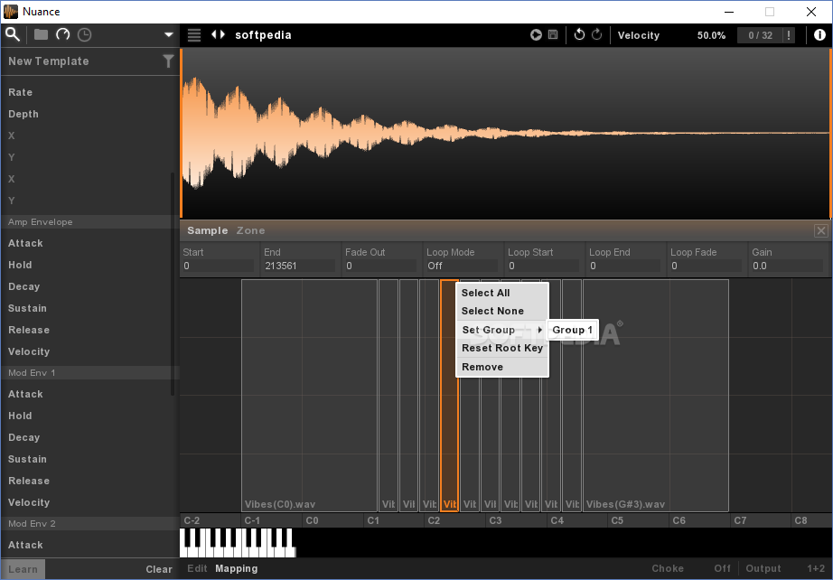Click the Learn button

tap(23, 569)
